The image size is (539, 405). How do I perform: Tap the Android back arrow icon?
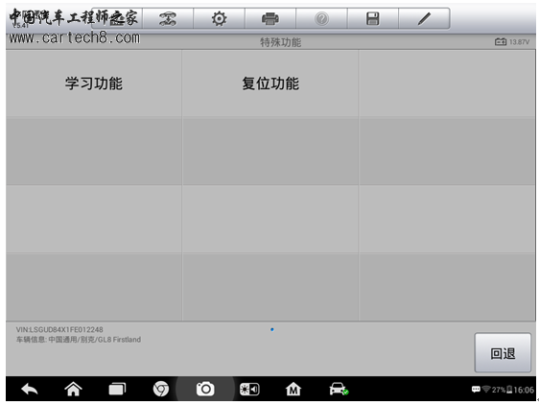pyautogui.click(x=30, y=390)
